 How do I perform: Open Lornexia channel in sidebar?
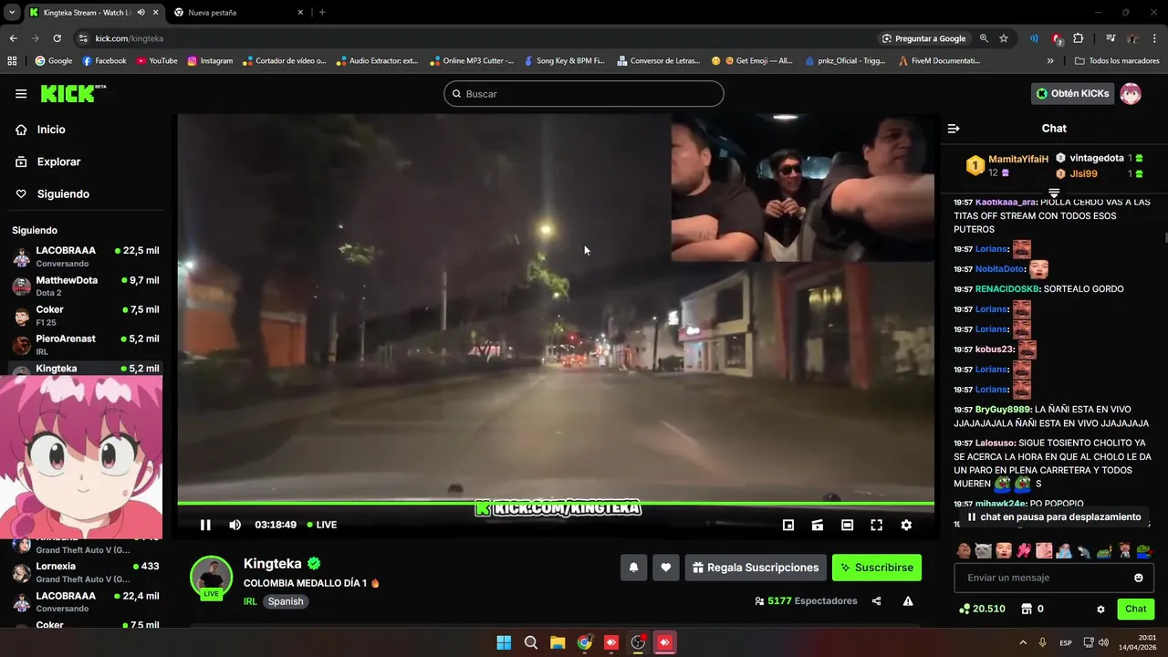click(85, 572)
